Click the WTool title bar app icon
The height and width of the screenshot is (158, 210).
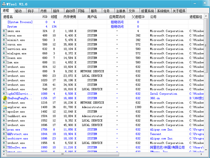[4, 4]
